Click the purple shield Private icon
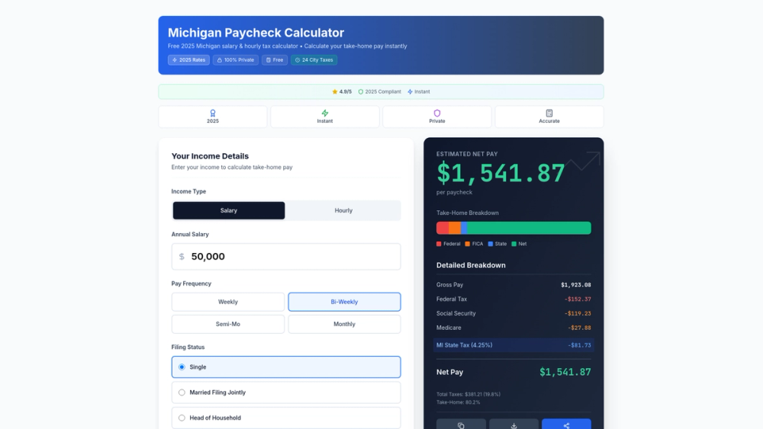Viewport: 763px width, 429px height. click(x=437, y=113)
